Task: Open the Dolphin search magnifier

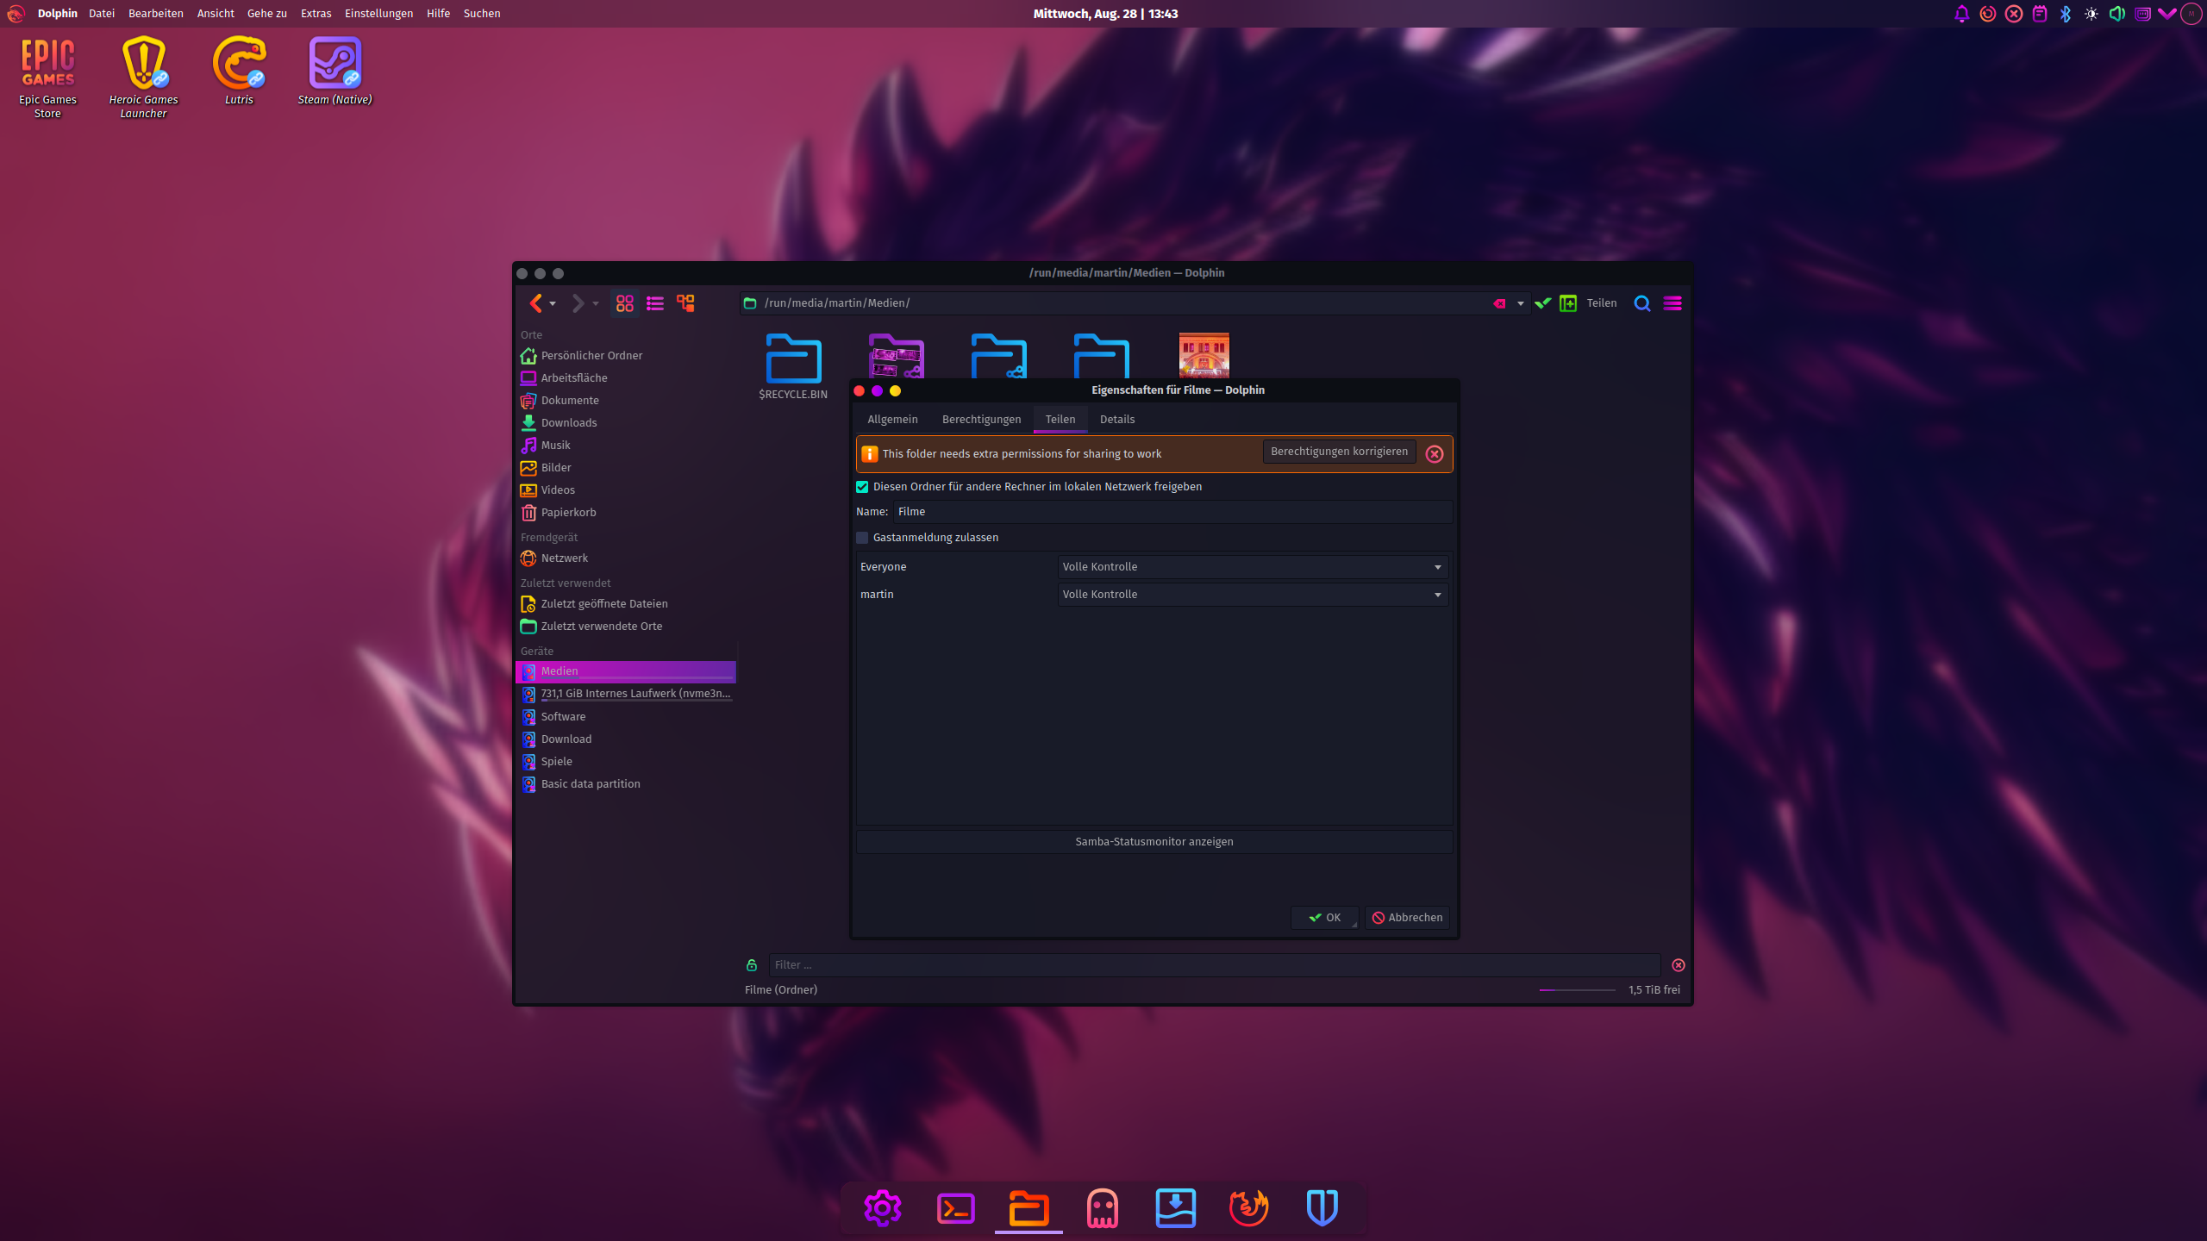Action: [1642, 303]
